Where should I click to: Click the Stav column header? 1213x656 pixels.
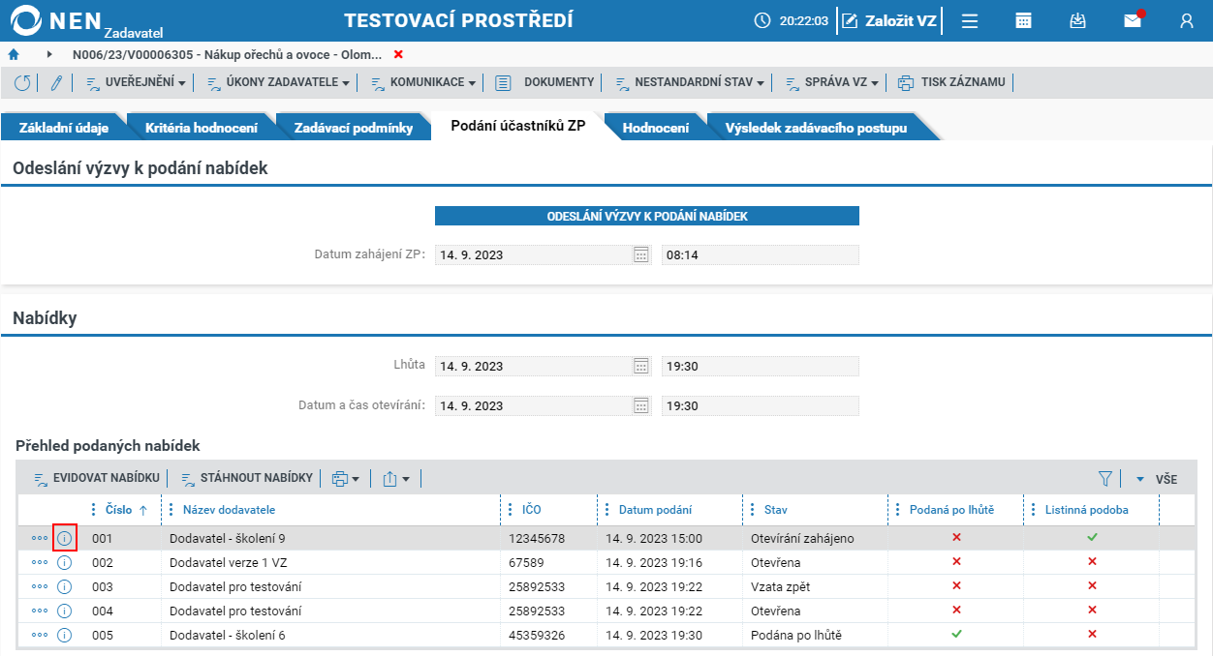pyautogui.click(x=776, y=510)
